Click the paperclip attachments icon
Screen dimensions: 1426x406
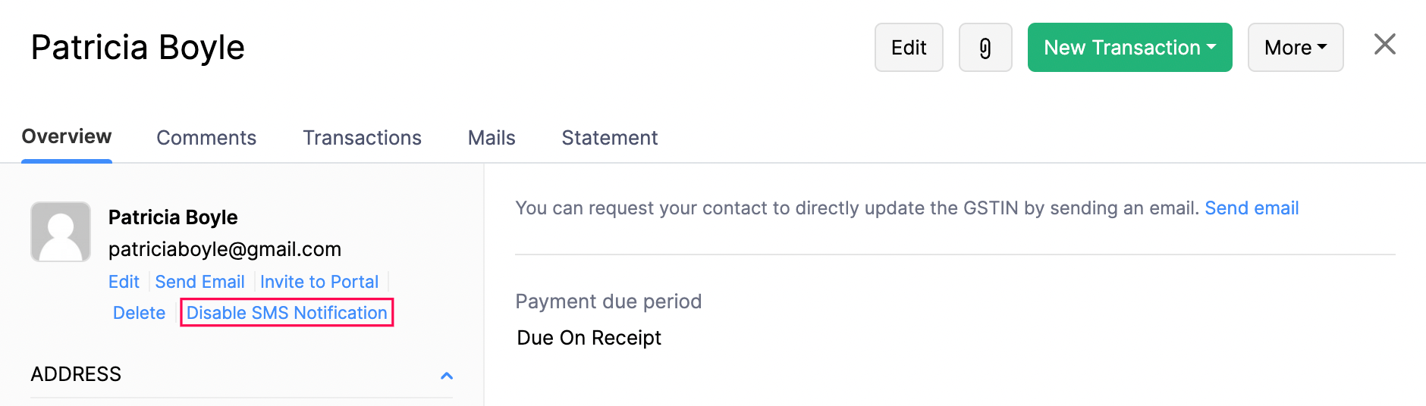pos(985,48)
